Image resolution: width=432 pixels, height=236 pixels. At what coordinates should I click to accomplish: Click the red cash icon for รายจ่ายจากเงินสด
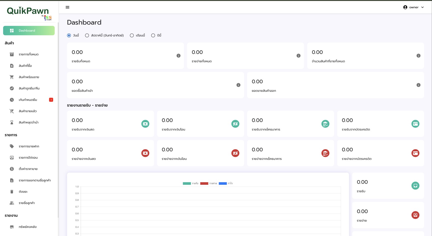(145, 153)
